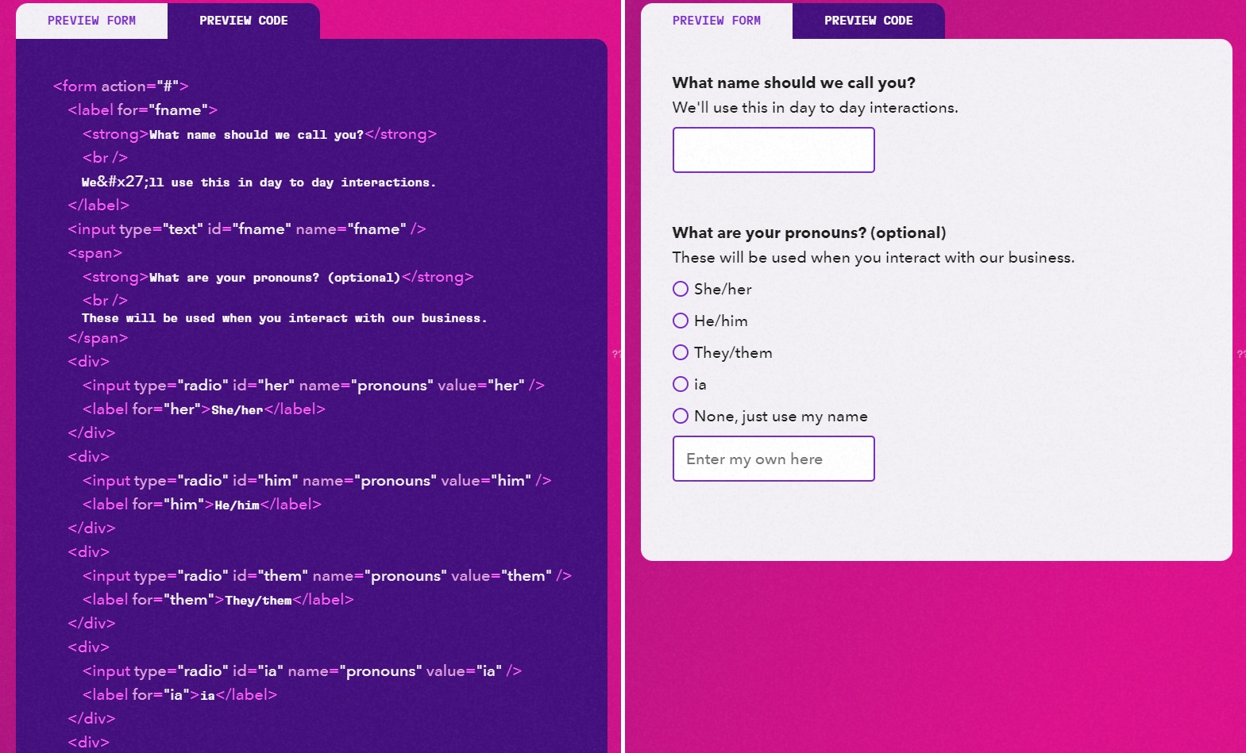Screen dimensions: 1246x753
Task: Click the 'Enter my own here' field
Action: point(773,459)
